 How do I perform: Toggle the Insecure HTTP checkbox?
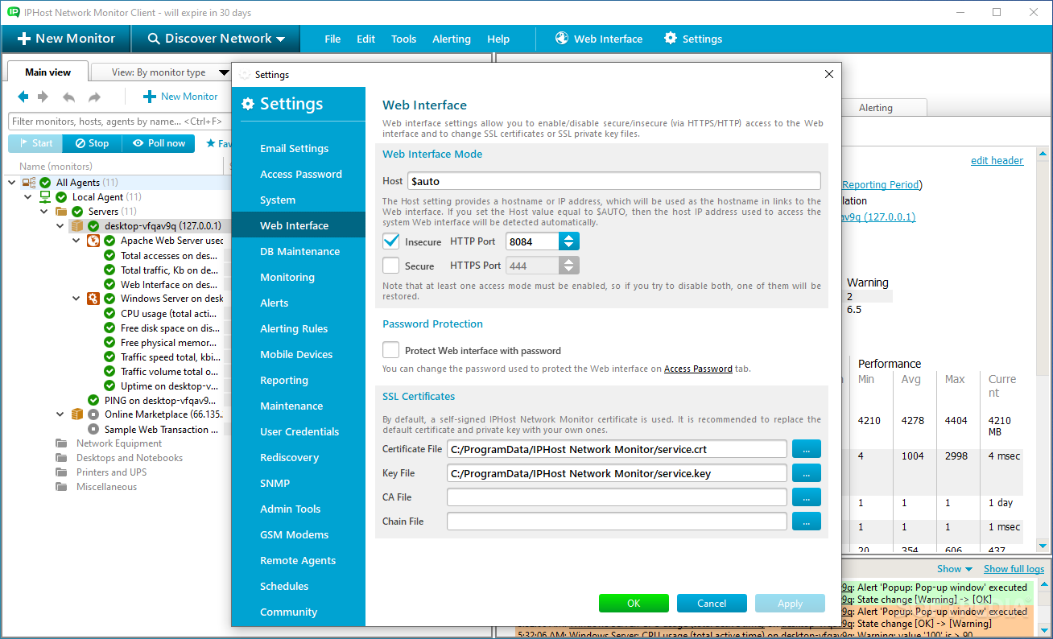coord(391,241)
